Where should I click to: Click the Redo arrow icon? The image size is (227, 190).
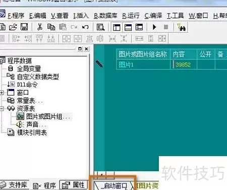[74, 27]
